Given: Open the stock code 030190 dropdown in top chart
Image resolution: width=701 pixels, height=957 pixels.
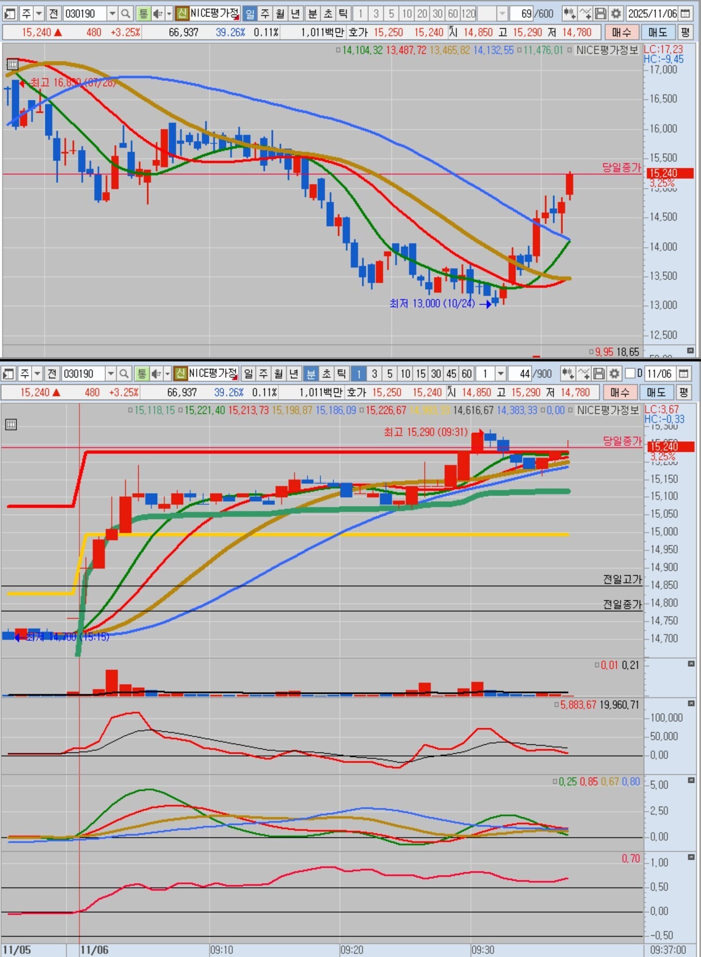Looking at the screenshot, I should (x=112, y=13).
